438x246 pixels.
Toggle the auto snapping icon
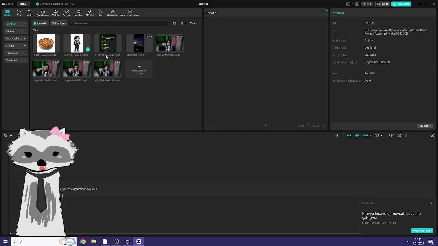click(357, 135)
